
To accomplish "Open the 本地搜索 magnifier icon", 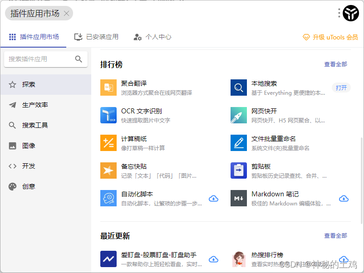I will tap(239, 88).
